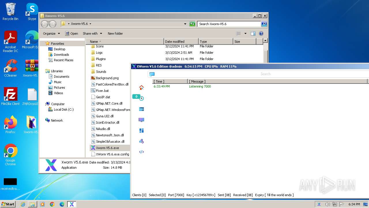Select Music library in navigation pane
The height and width of the screenshot is (208, 369).
coord(58,82)
